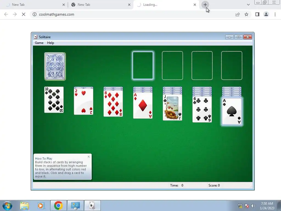Restore down the Chrome window
The width and height of the screenshot is (281, 211).
tap(265, 2)
